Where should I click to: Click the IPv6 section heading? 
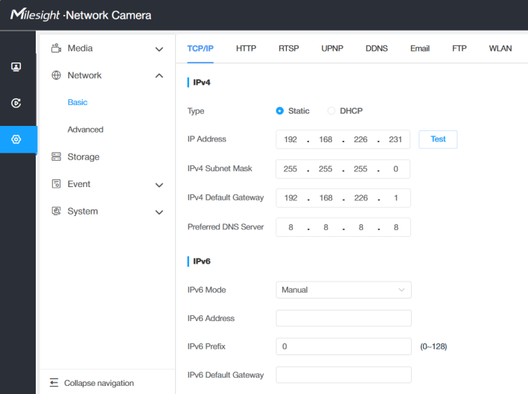coord(201,261)
